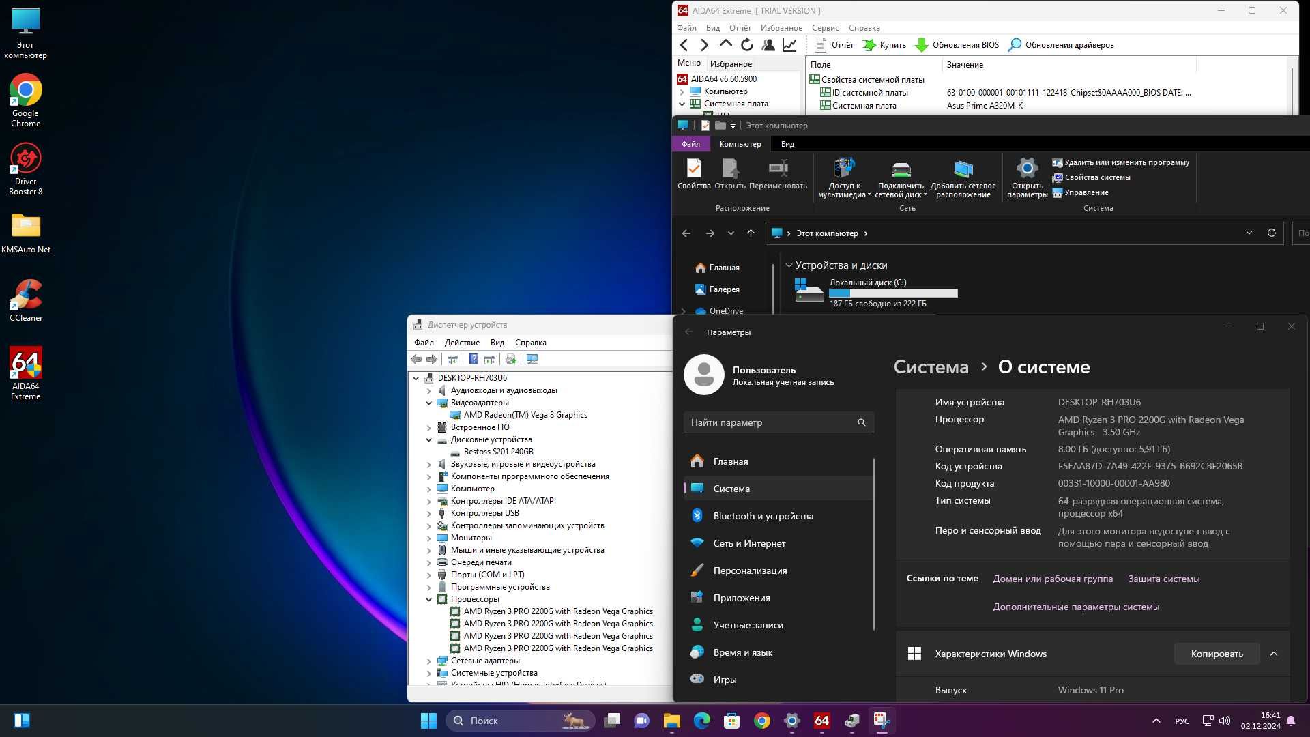Click the AIDA64 up-level arrow icon
Screen dimensions: 1310x737
pyautogui.click(x=725, y=44)
